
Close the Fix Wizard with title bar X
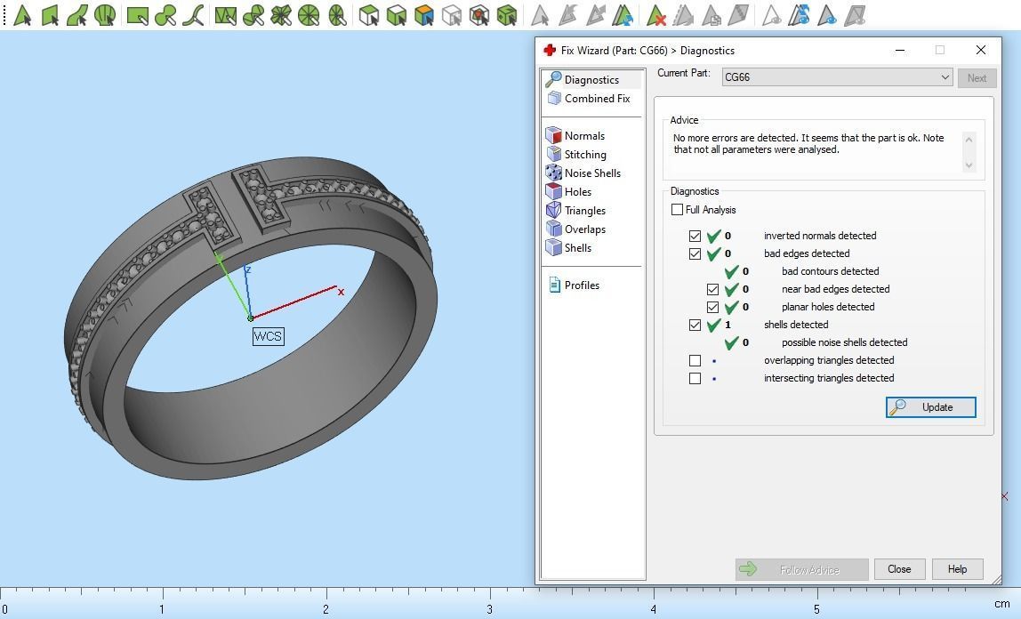[981, 50]
